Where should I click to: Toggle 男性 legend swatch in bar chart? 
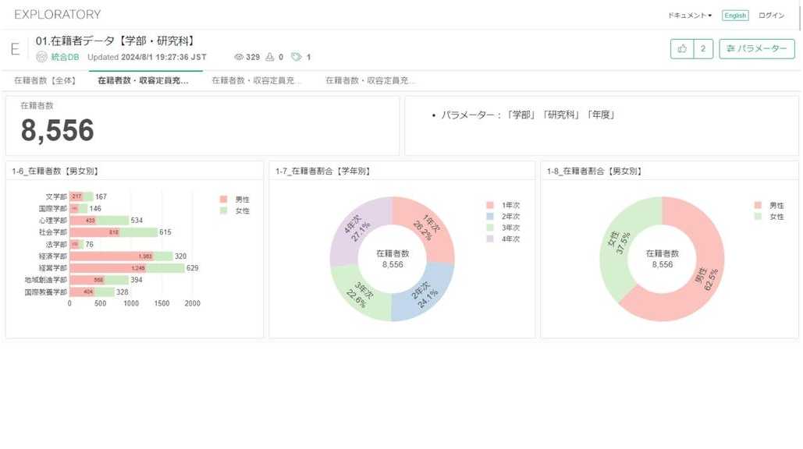[223, 200]
